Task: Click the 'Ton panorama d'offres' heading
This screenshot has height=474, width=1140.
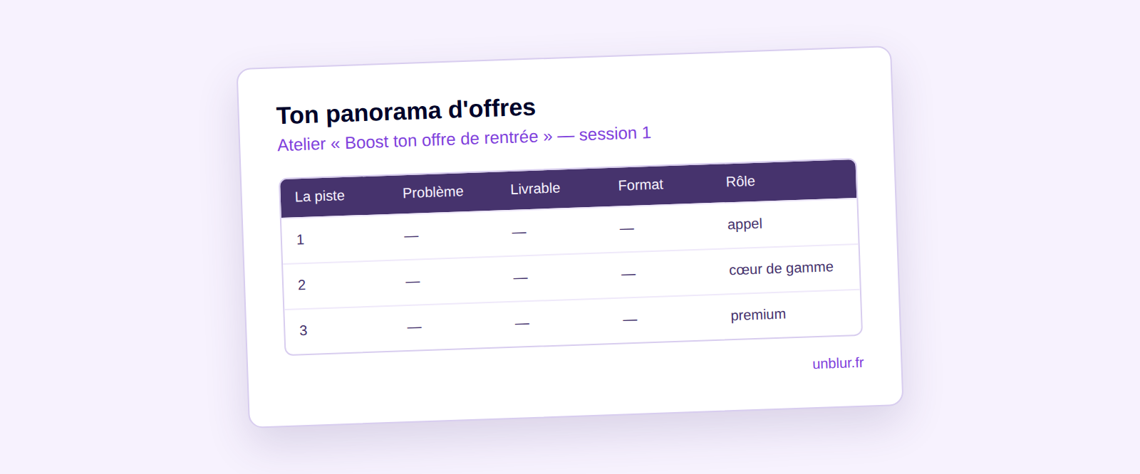Action: point(406,111)
